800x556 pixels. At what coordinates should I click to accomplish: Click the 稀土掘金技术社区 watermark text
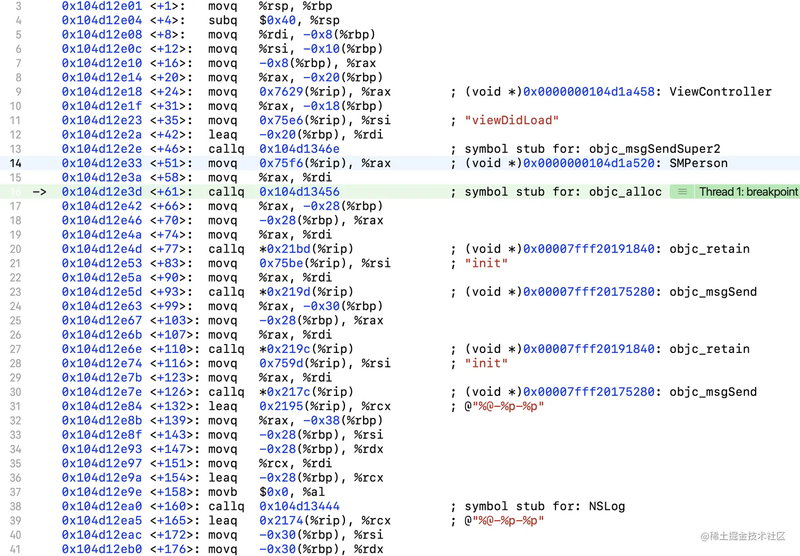743,535
